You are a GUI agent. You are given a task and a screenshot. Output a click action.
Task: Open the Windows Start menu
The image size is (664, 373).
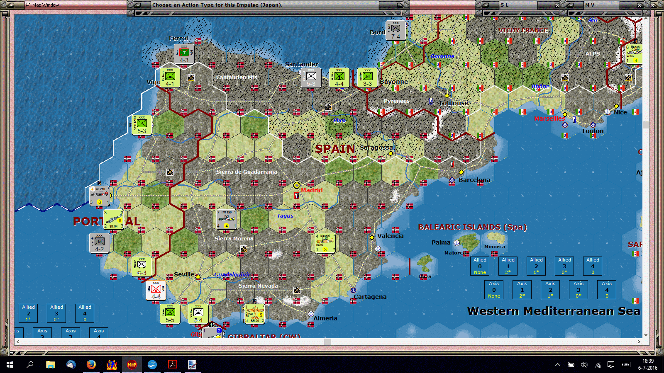[10, 365]
